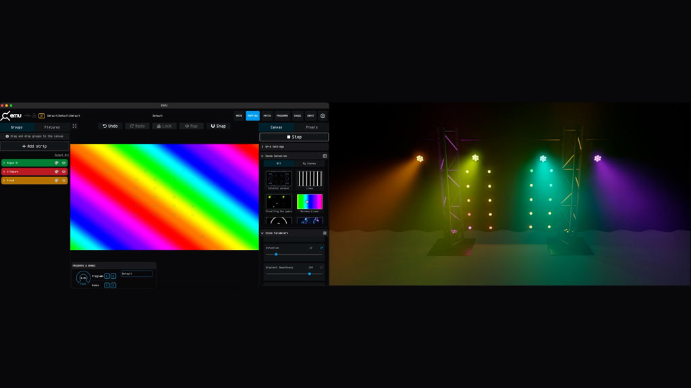Open color palette for Slimpars group
The height and width of the screenshot is (388, 691).
click(x=57, y=172)
